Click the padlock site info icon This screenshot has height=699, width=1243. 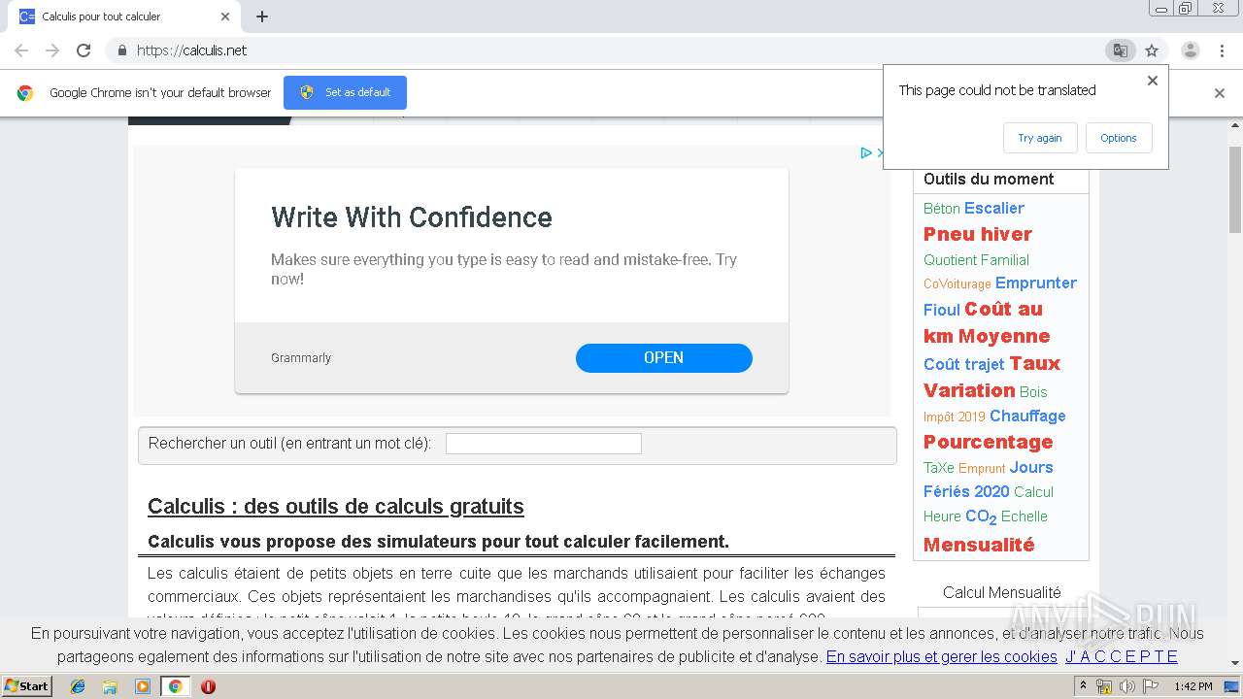tap(121, 50)
